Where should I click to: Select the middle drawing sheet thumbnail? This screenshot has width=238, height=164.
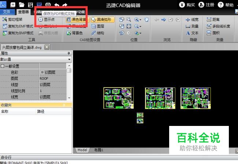[160, 98]
